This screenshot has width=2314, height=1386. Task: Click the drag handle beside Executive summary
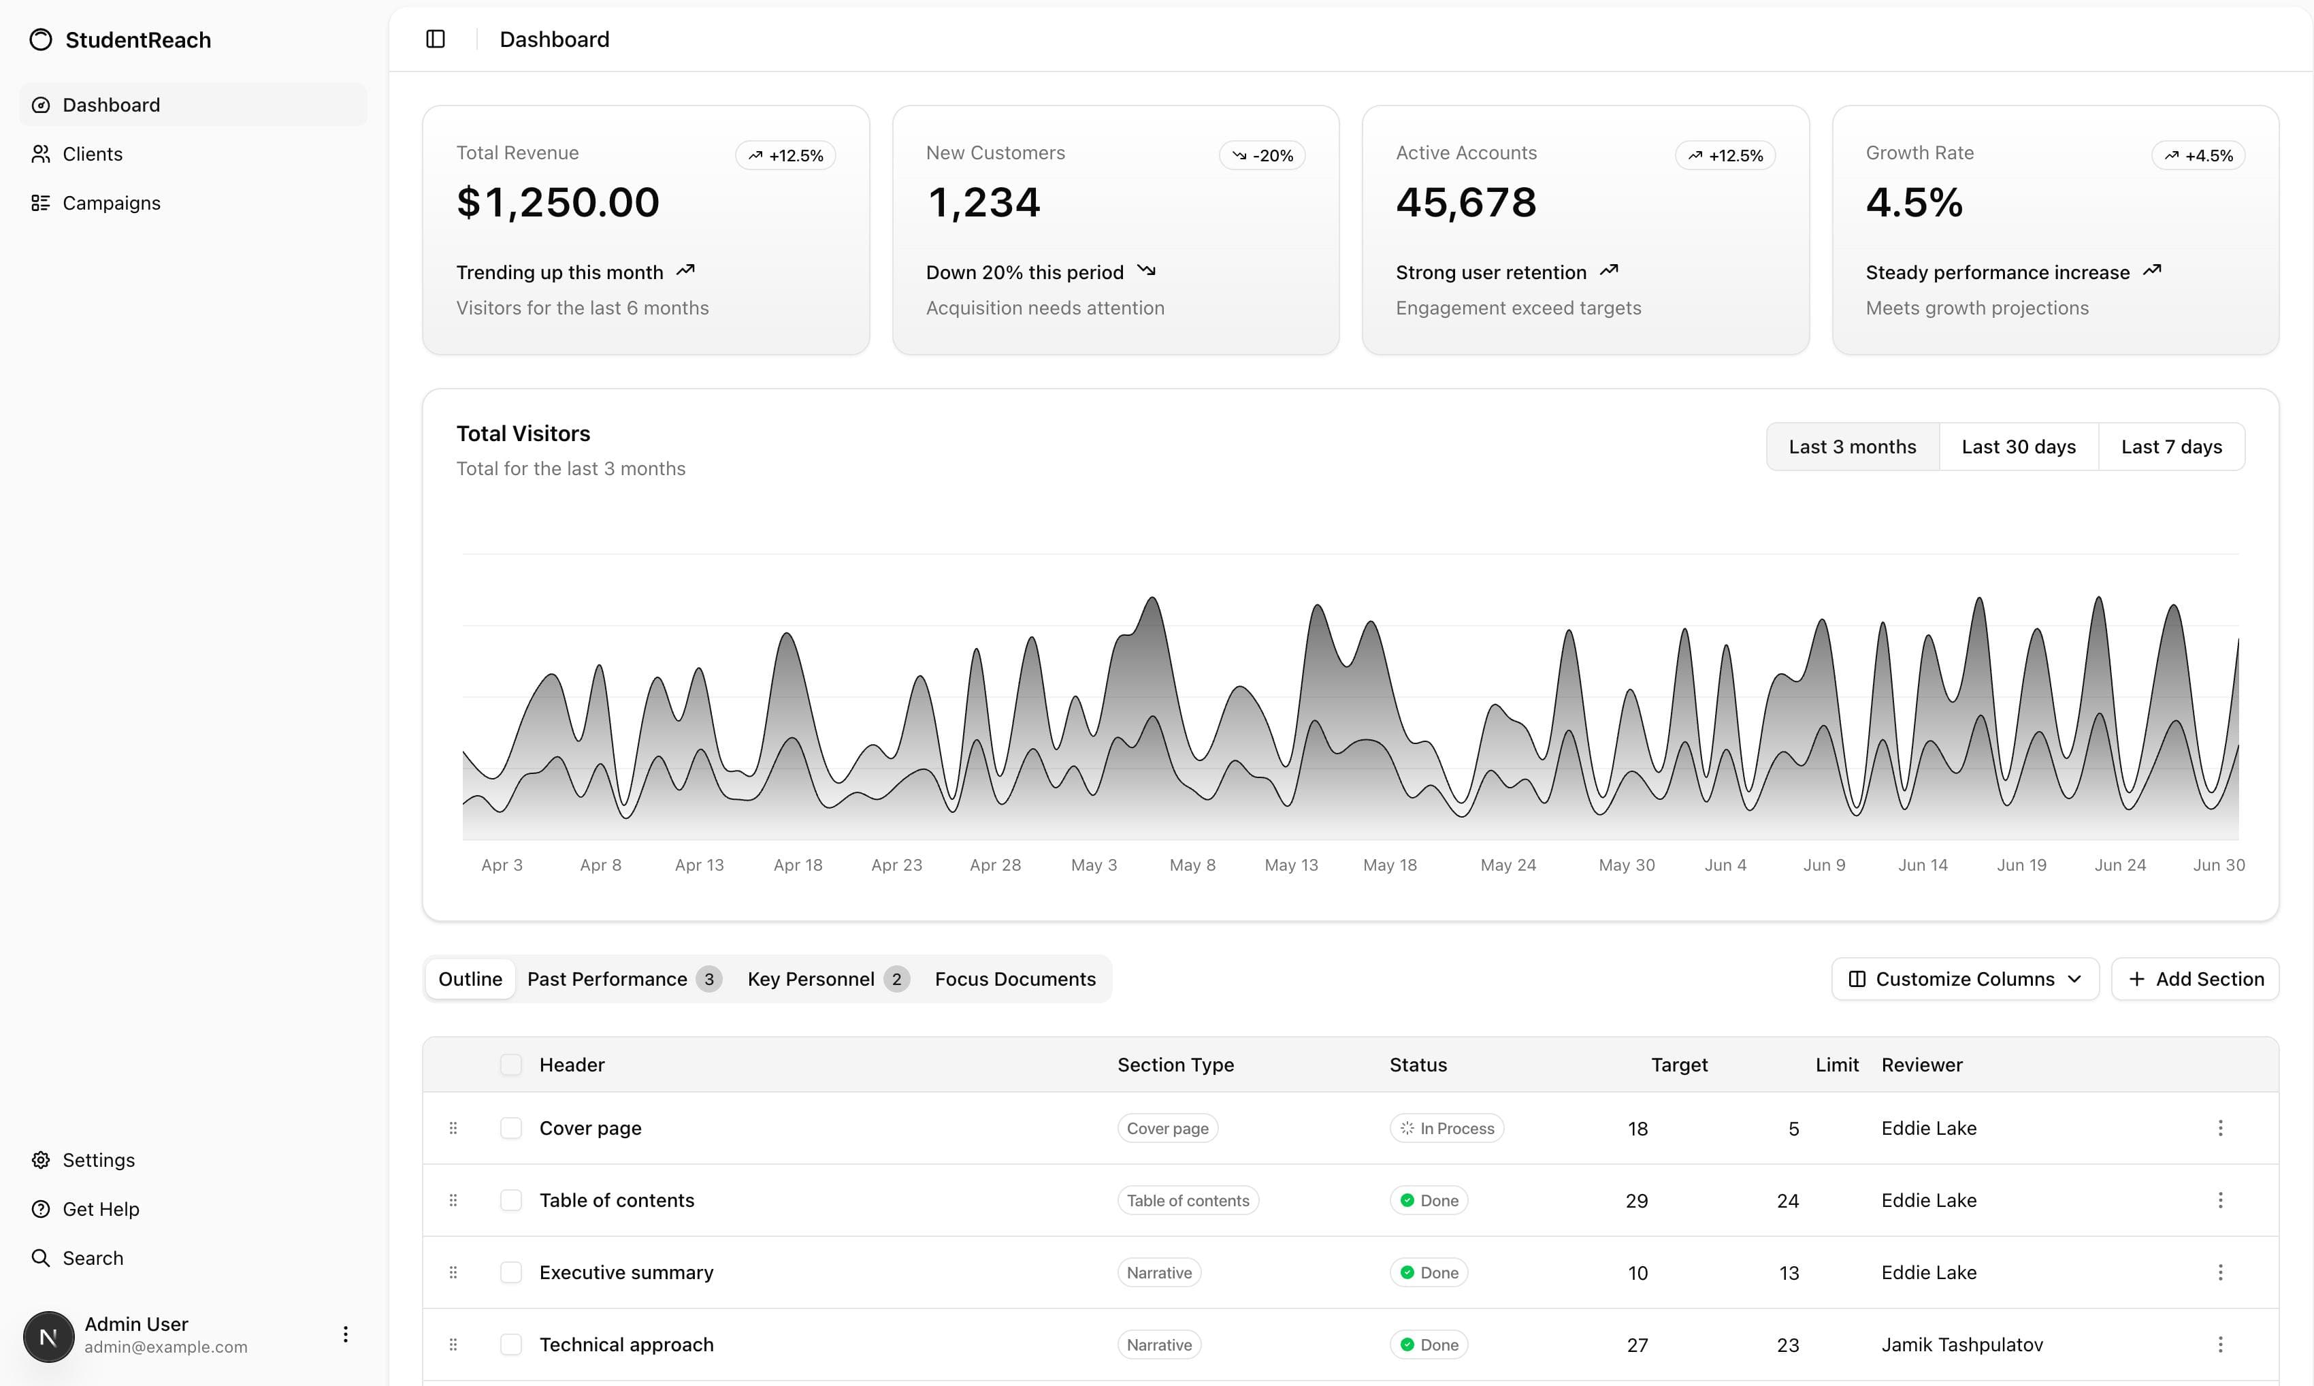click(455, 1272)
